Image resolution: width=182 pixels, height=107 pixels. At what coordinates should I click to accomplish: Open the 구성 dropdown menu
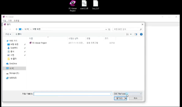click(8, 34)
